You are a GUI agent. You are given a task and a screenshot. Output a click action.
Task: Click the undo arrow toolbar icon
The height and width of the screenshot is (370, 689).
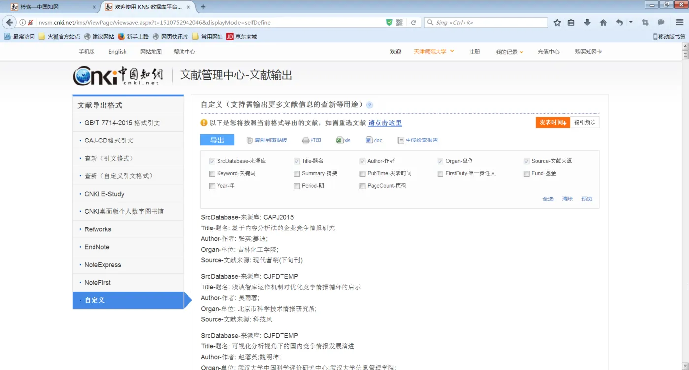pos(619,23)
